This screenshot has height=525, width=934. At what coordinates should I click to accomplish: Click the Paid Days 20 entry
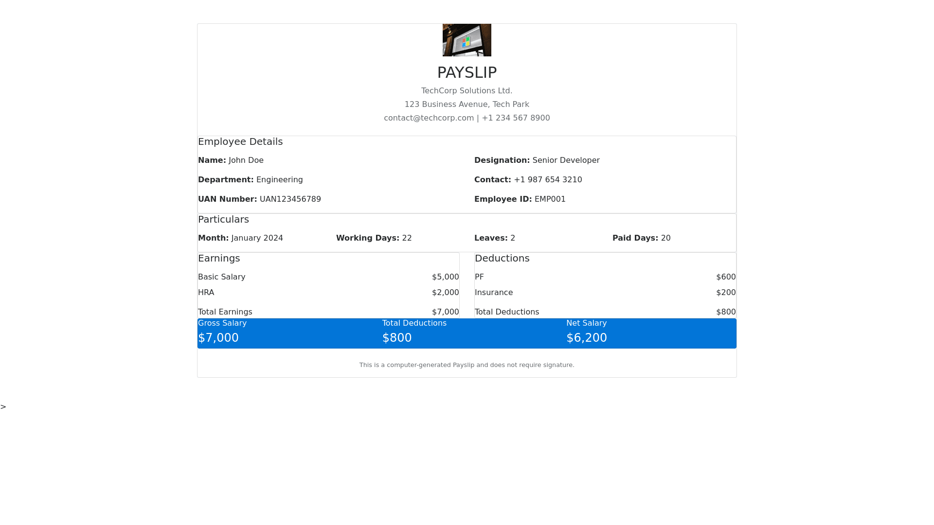(641, 238)
